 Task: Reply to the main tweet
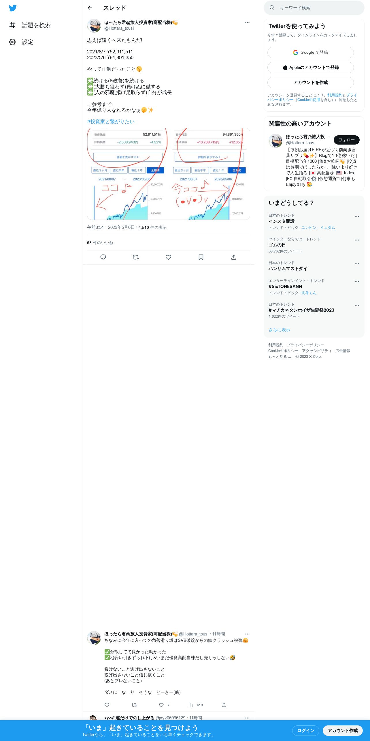[x=103, y=257]
